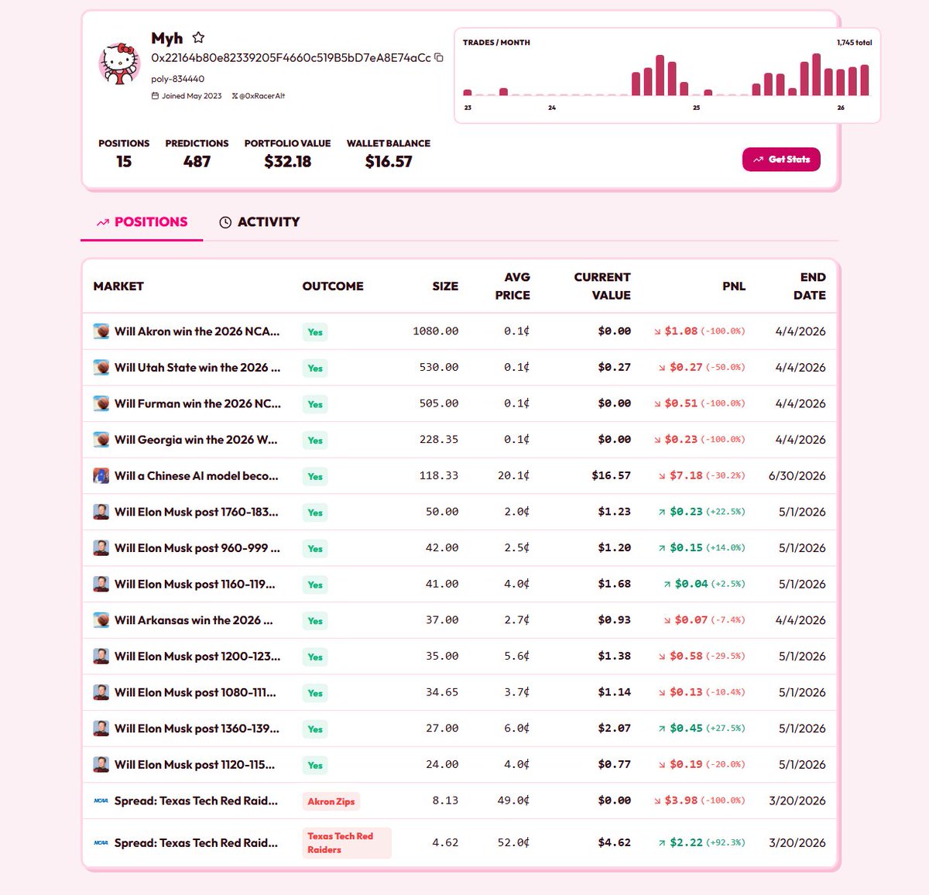Click the 1080.00 size cell

point(436,331)
